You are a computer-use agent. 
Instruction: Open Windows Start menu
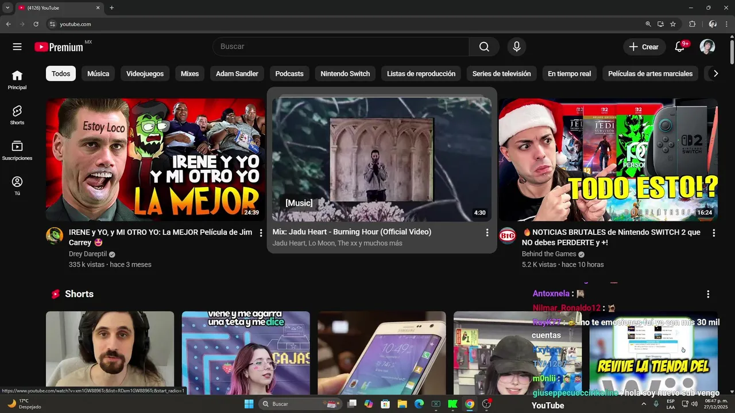(x=249, y=404)
